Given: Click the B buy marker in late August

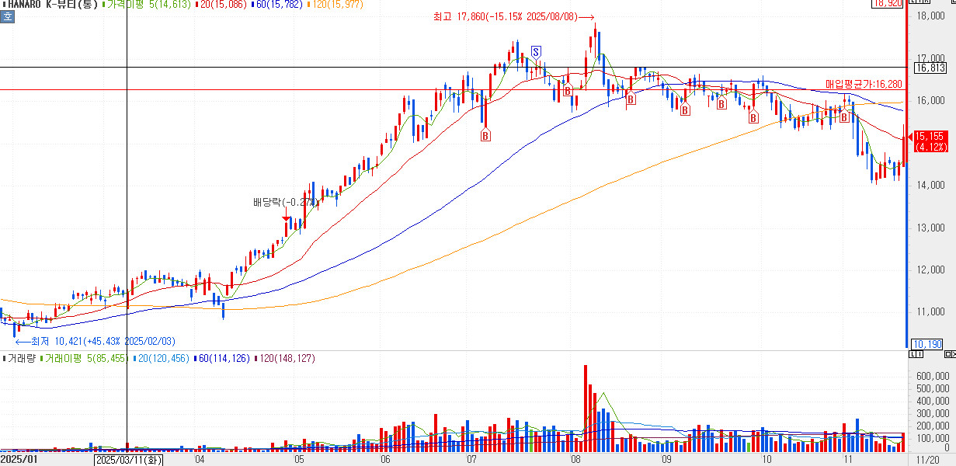Looking at the screenshot, I should pyautogui.click(x=631, y=99).
